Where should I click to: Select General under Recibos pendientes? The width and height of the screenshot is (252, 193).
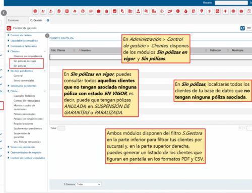click(x=18, y=76)
